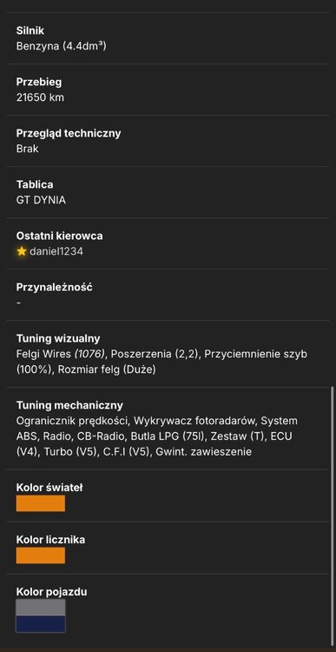
Task: Open the daniel1234 driver profile
Action: 56,251
